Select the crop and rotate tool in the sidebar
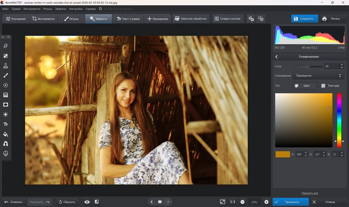This screenshot has height=207, width=349. 6,46
